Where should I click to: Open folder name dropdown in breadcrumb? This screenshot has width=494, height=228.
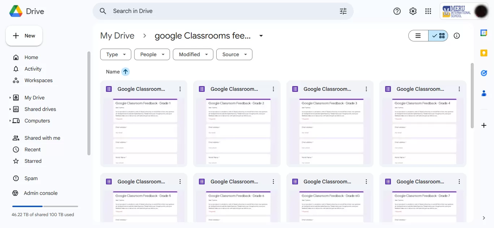pos(261,36)
